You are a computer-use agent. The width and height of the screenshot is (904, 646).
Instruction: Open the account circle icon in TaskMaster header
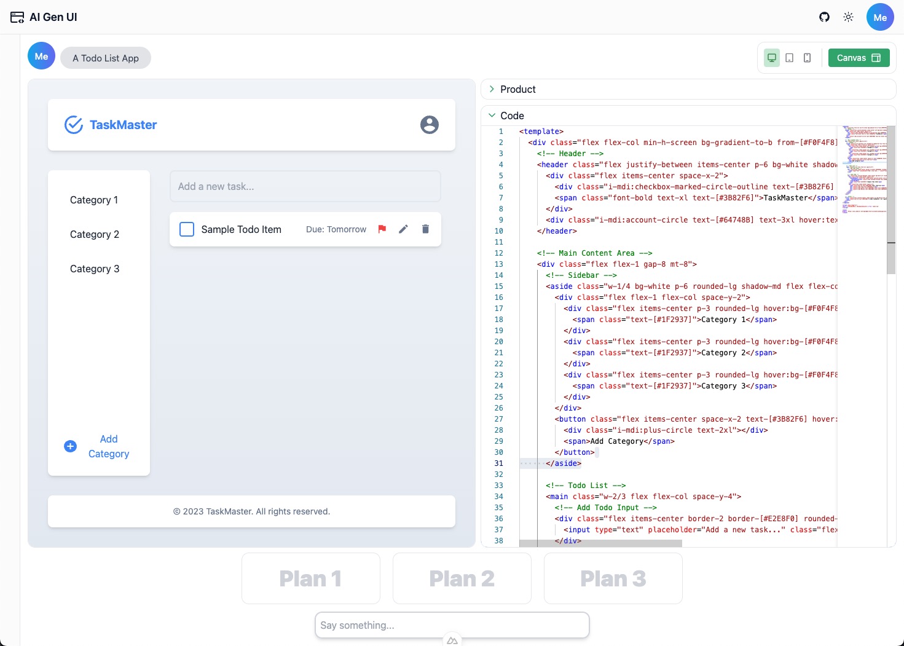pyautogui.click(x=430, y=125)
